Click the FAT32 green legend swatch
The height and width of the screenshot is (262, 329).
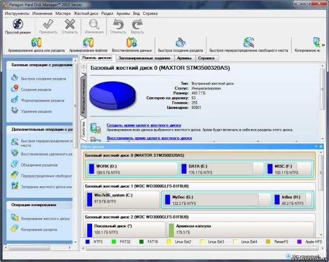tap(114, 242)
